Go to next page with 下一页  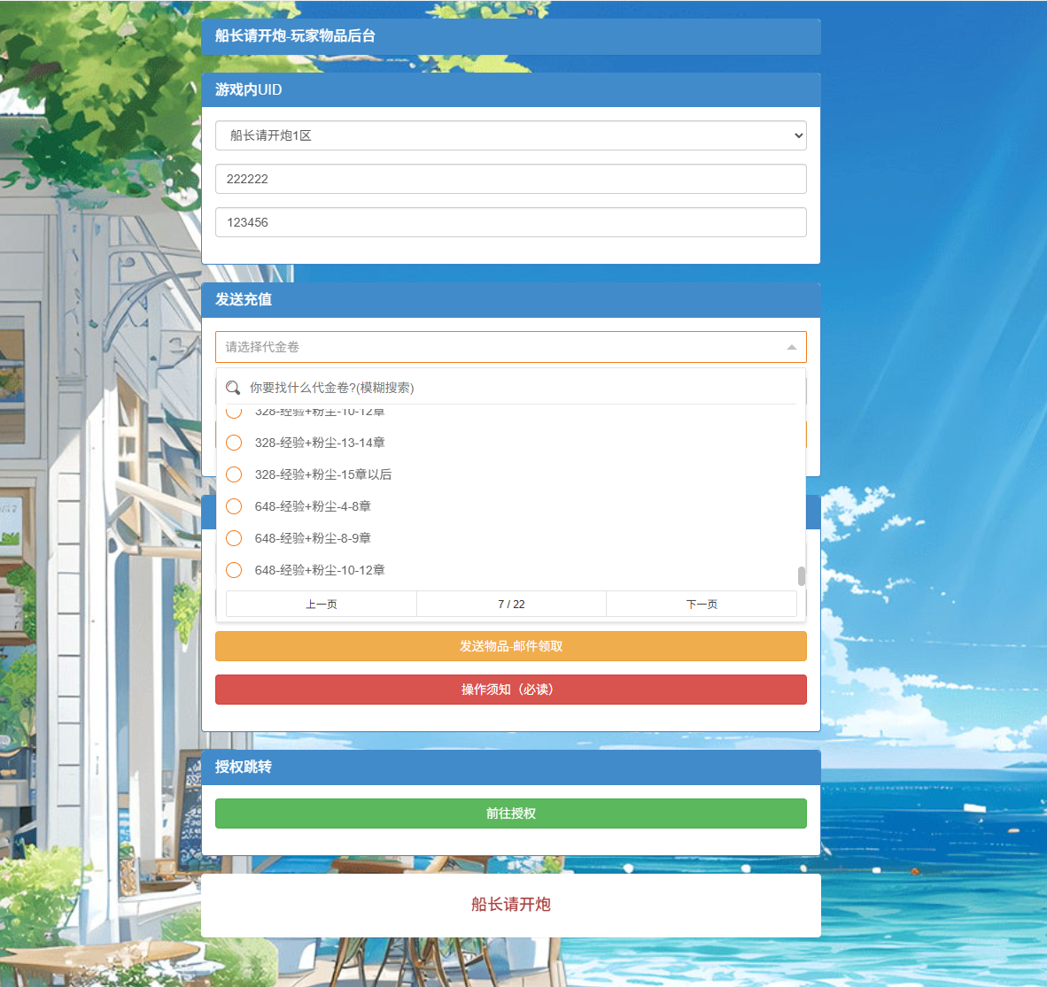coord(701,604)
